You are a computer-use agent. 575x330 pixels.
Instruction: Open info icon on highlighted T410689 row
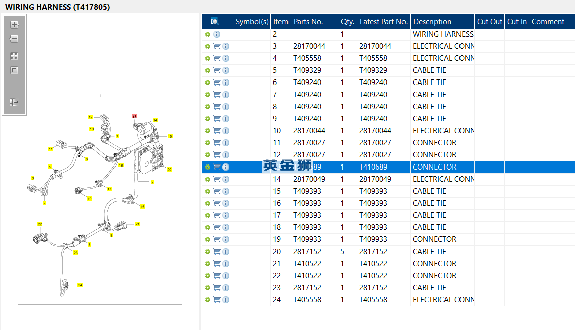click(x=226, y=167)
